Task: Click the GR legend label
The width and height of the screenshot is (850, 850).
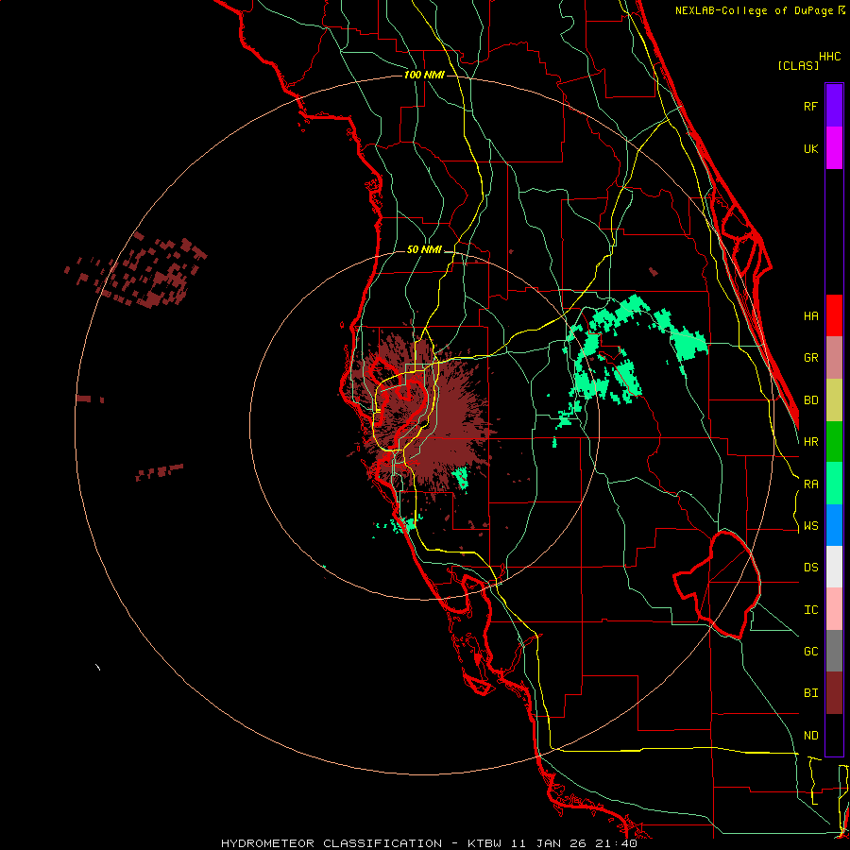Action: coord(810,358)
